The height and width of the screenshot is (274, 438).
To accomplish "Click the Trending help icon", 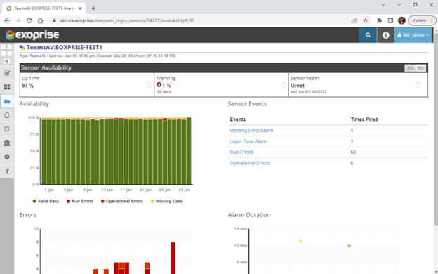I will pyautogui.click(x=284, y=84).
